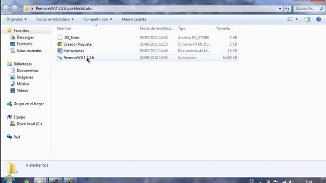The height and width of the screenshot is (183, 326).
Task: Open Sitios recientes in navigation pane
Action: tap(29, 50)
